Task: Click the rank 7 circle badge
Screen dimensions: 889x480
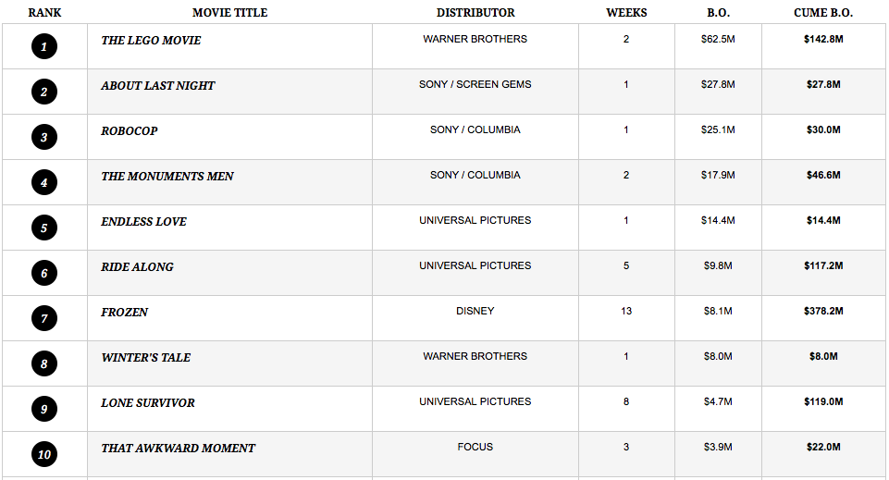Action: pyautogui.click(x=44, y=318)
